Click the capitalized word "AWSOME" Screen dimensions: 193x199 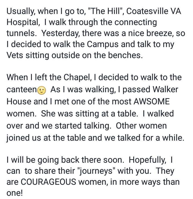point(151,102)
